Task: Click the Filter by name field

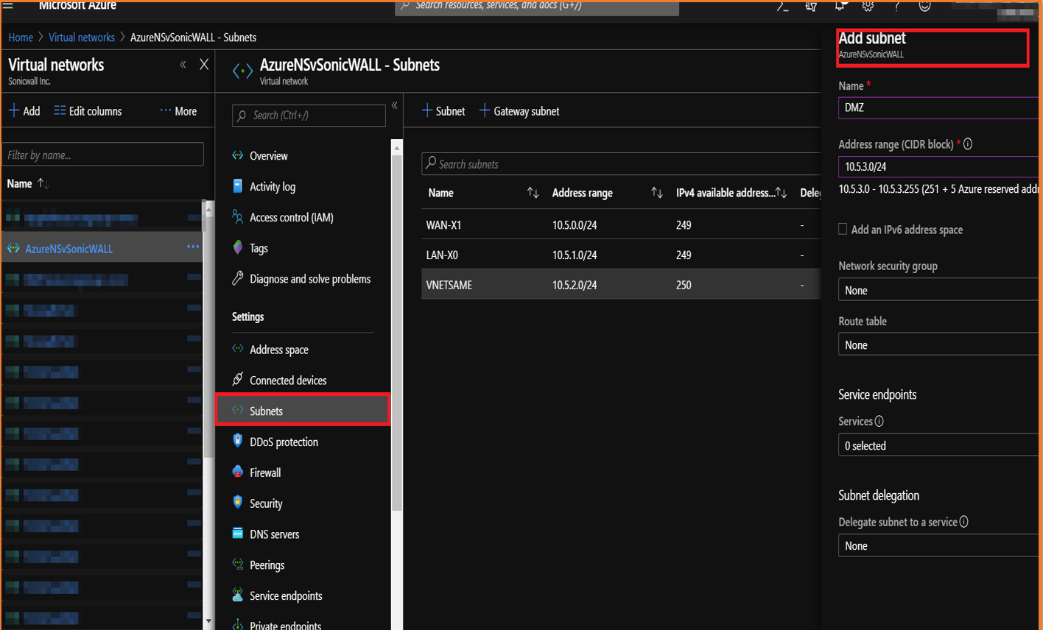Action: pyautogui.click(x=103, y=155)
